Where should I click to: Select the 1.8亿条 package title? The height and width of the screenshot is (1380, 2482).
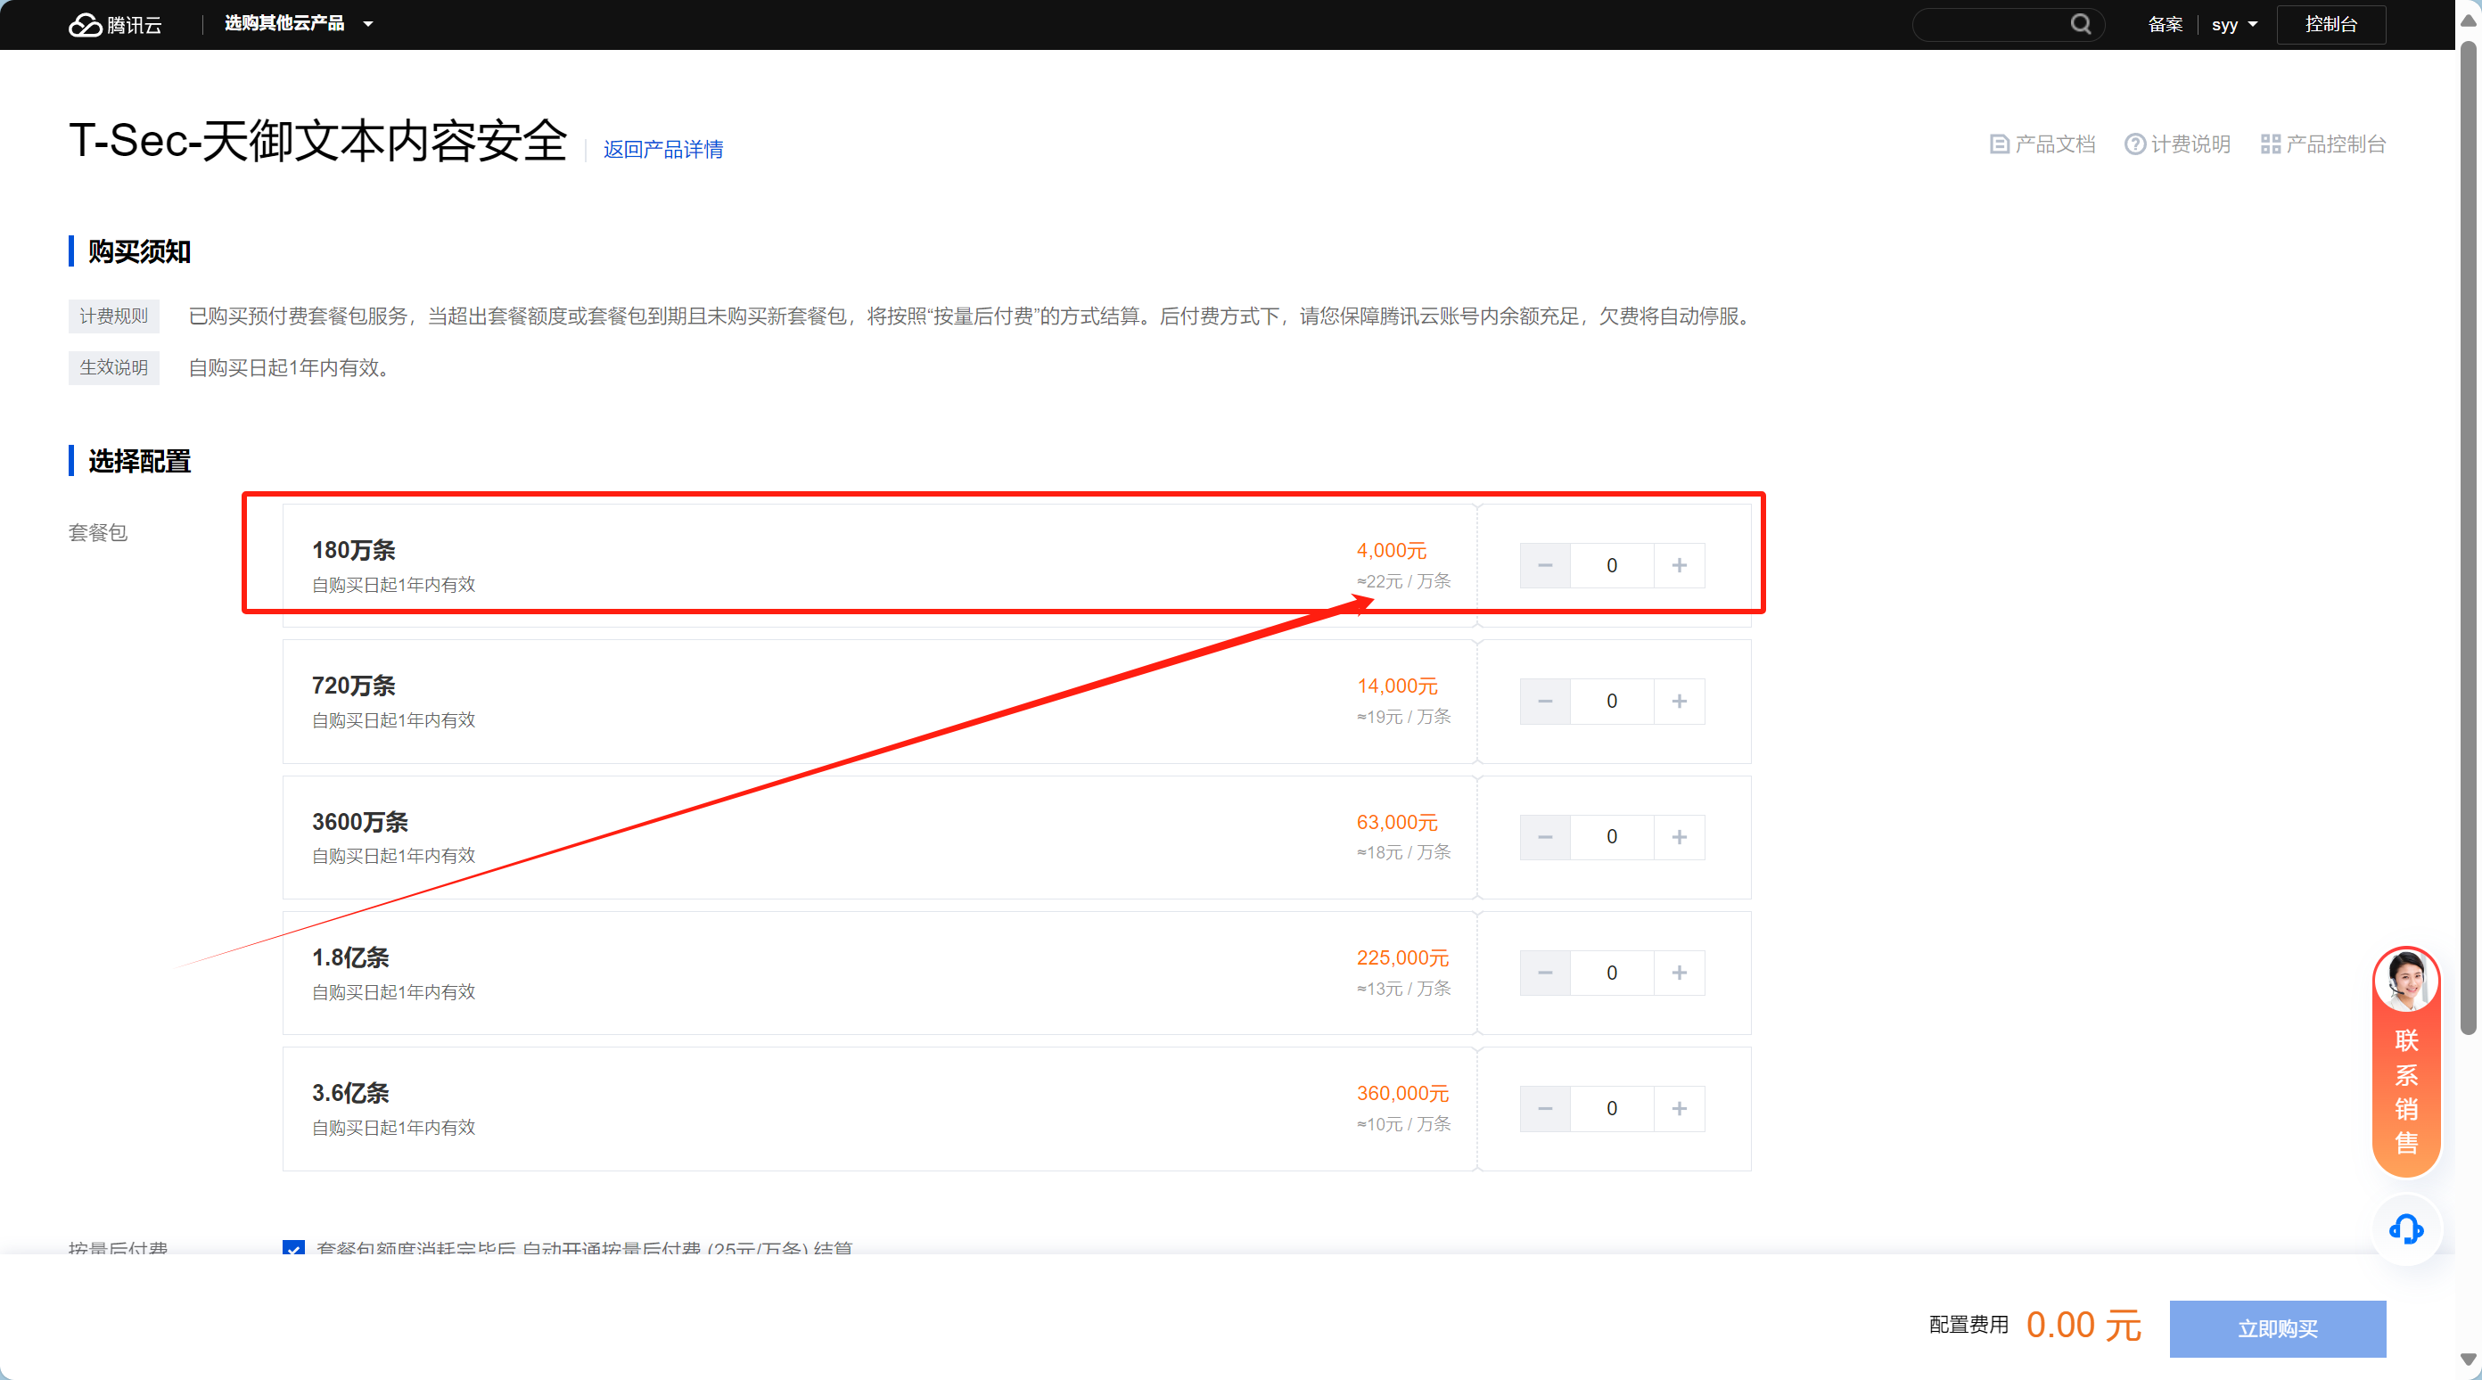pos(350,958)
